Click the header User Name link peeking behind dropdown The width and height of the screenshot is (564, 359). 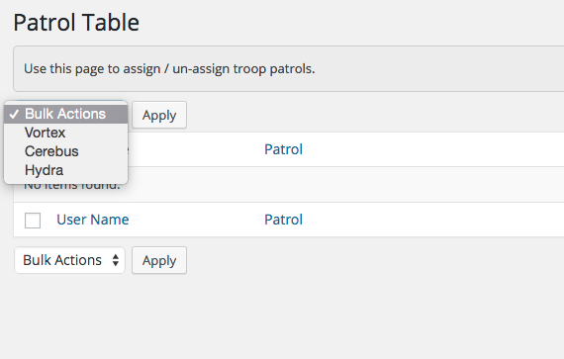129,149
